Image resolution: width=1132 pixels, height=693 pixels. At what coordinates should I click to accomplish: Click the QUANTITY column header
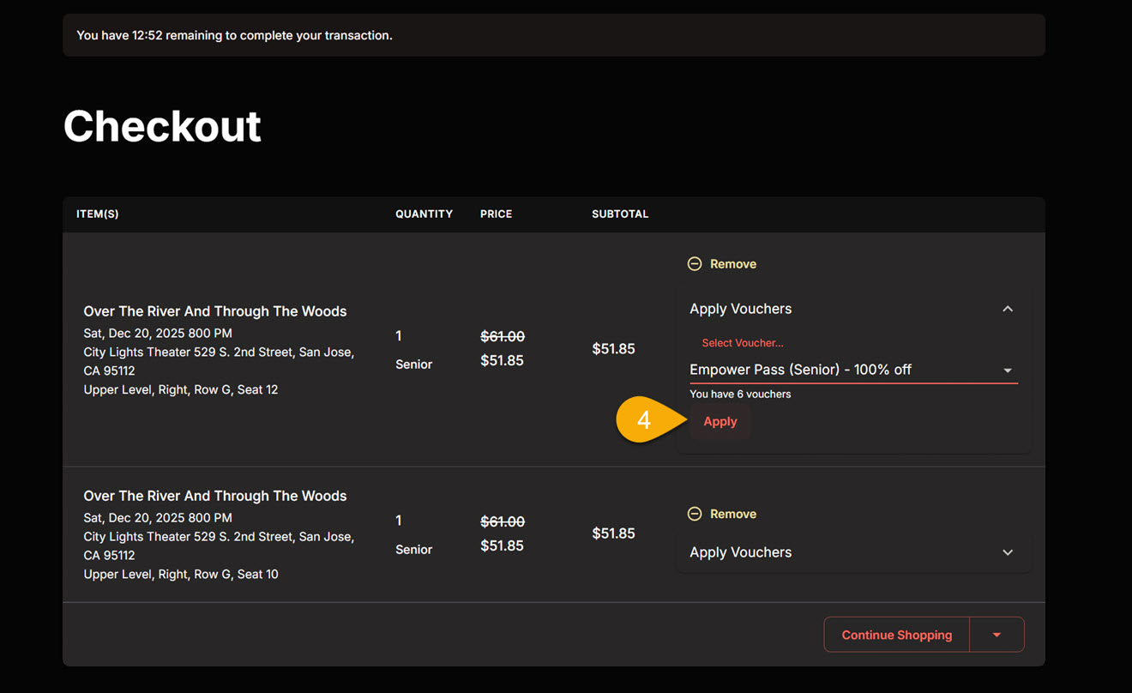pos(424,214)
